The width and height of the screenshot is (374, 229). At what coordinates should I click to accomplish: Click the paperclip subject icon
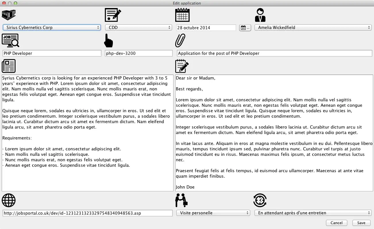tap(180, 40)
